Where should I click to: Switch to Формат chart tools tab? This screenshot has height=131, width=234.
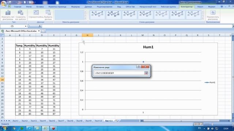(212, 7)
